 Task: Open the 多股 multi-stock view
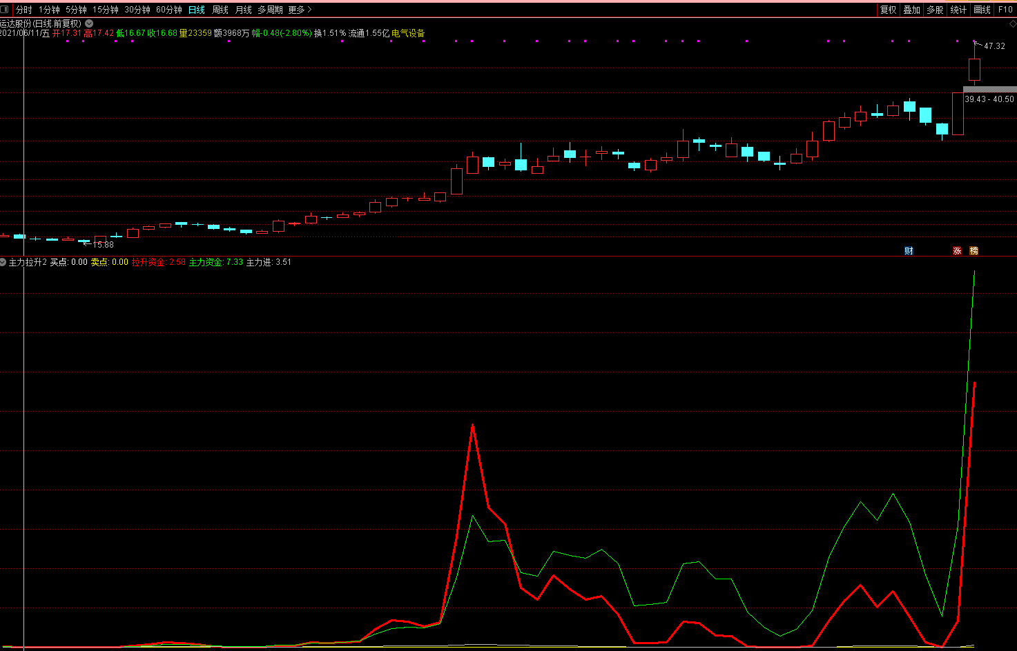(x=935, y=10)
